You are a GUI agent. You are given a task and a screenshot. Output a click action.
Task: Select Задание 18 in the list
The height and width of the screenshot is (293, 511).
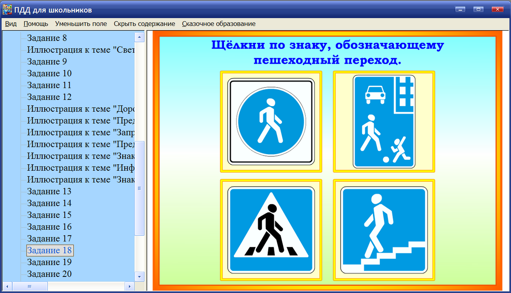pyautogui.click(x=49, y=251)
